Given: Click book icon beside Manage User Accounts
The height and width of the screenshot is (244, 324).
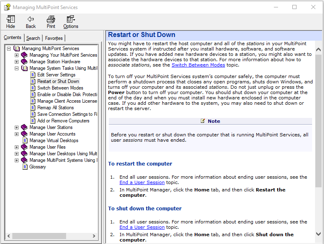Looking at the screenshot, I should point(24,134).
